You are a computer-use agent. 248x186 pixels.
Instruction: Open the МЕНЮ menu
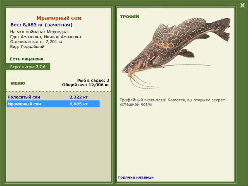(18, 83)
